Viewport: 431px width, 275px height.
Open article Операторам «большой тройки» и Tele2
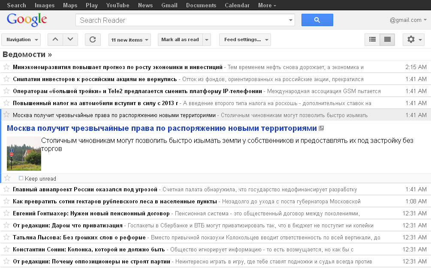coord(137,91)
